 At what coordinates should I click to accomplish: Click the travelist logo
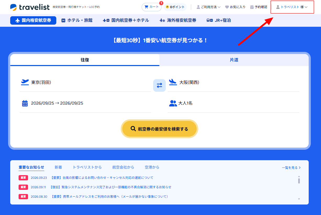pos(30,7)
